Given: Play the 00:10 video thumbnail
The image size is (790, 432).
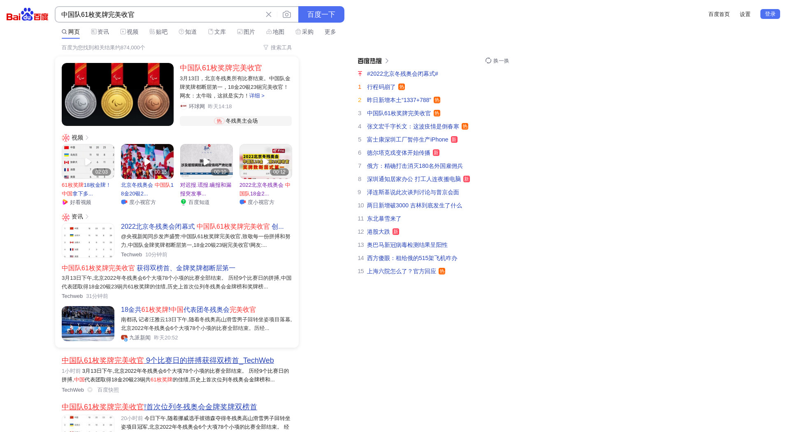Looking at the screenshot, I should [207, 161].
